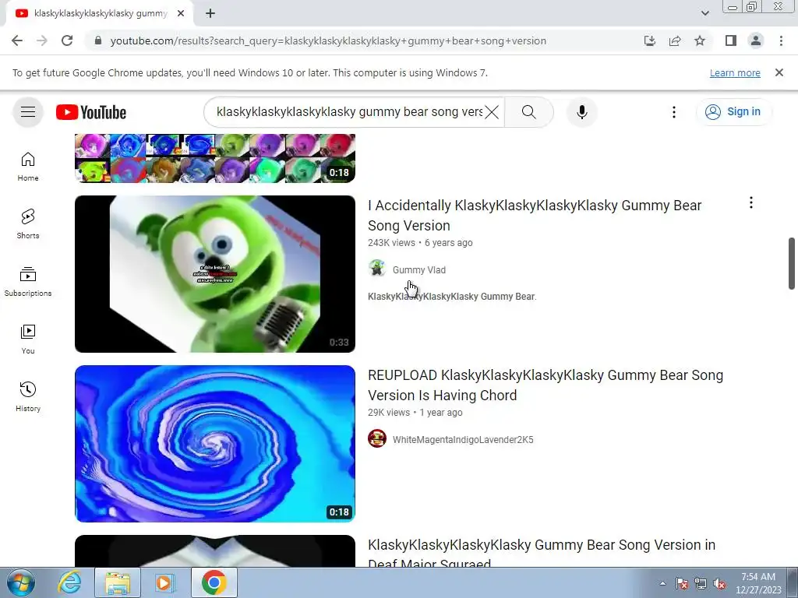Open the YouTube hamburger guide menu
Screen dimensions: 798x598
tap(28, 112)
